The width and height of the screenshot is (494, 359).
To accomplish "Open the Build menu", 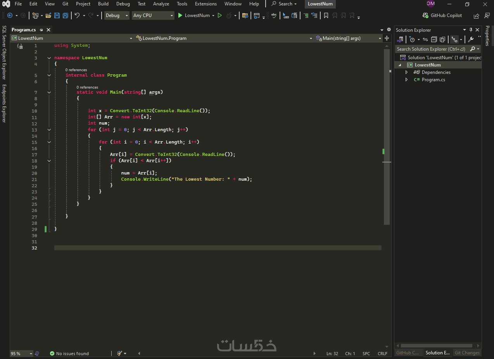I will coord(103,4).
